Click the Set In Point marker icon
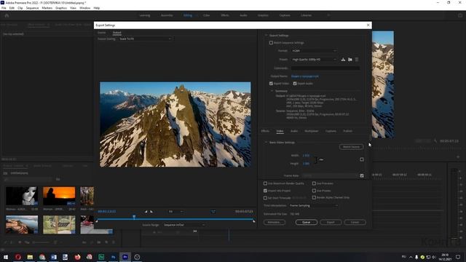This screenshot has height=262, width=466. click(146, 212)
